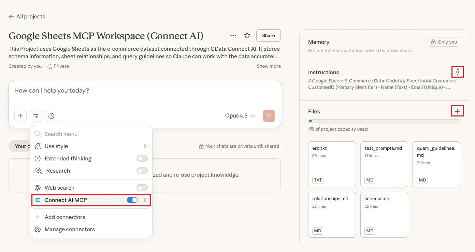Open the Opus 4.5 model dropdown
This screenshot has width=475, height=252.
240,116
